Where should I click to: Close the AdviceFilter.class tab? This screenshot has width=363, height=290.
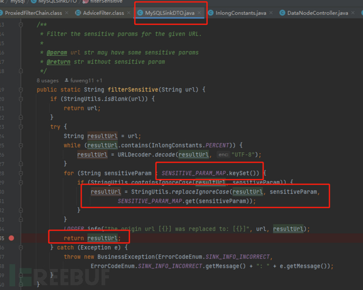click(129, 13)
